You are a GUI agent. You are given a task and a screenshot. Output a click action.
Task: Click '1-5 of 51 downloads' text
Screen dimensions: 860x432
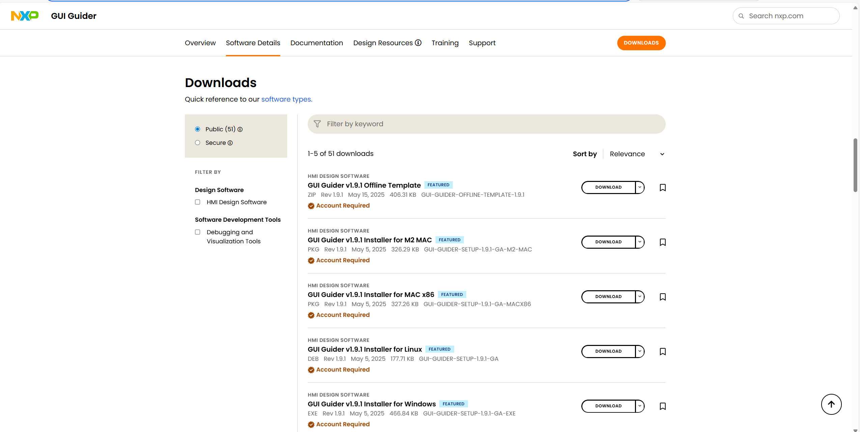click(x=340, y=154)
